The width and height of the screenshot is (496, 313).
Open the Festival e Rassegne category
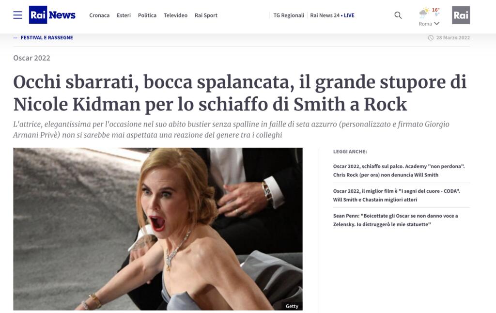[46, 38]
